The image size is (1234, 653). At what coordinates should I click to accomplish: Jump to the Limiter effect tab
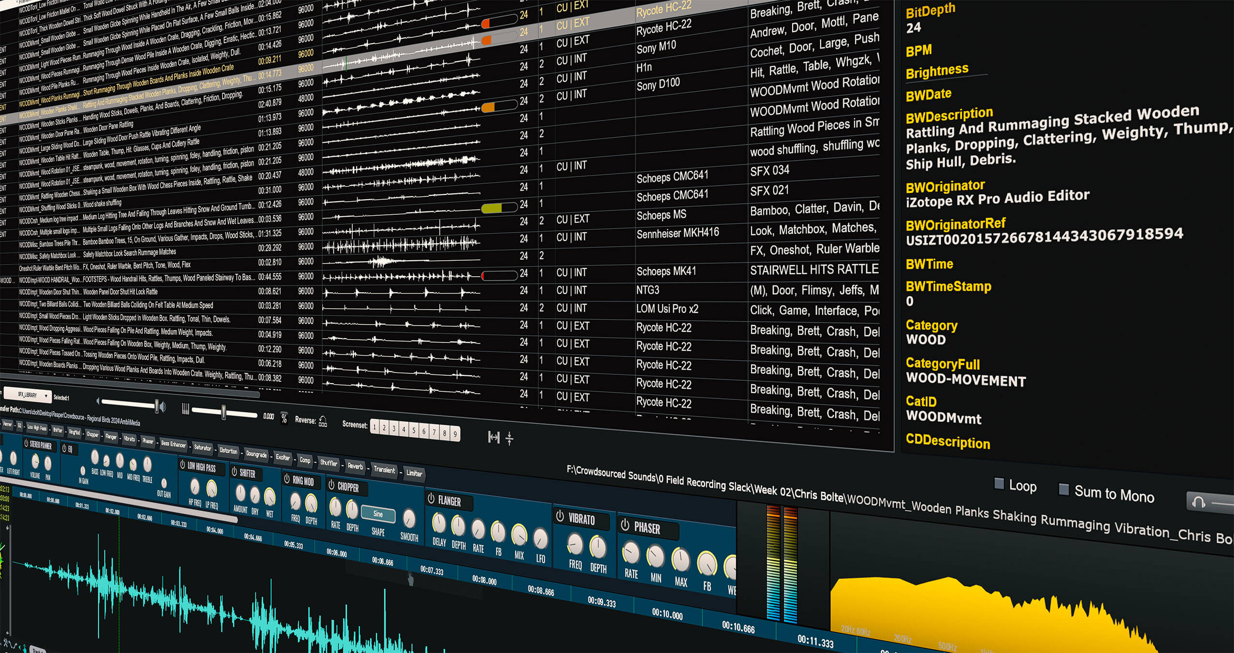[414, 473]
